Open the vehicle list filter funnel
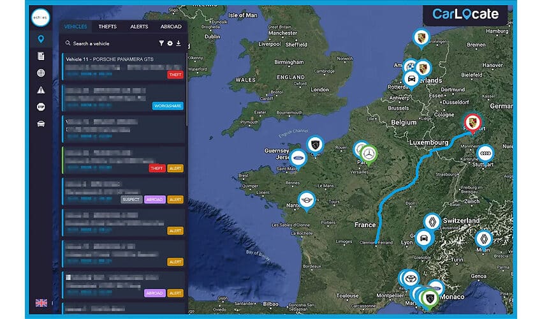542x319 pixels. [161, 43]
